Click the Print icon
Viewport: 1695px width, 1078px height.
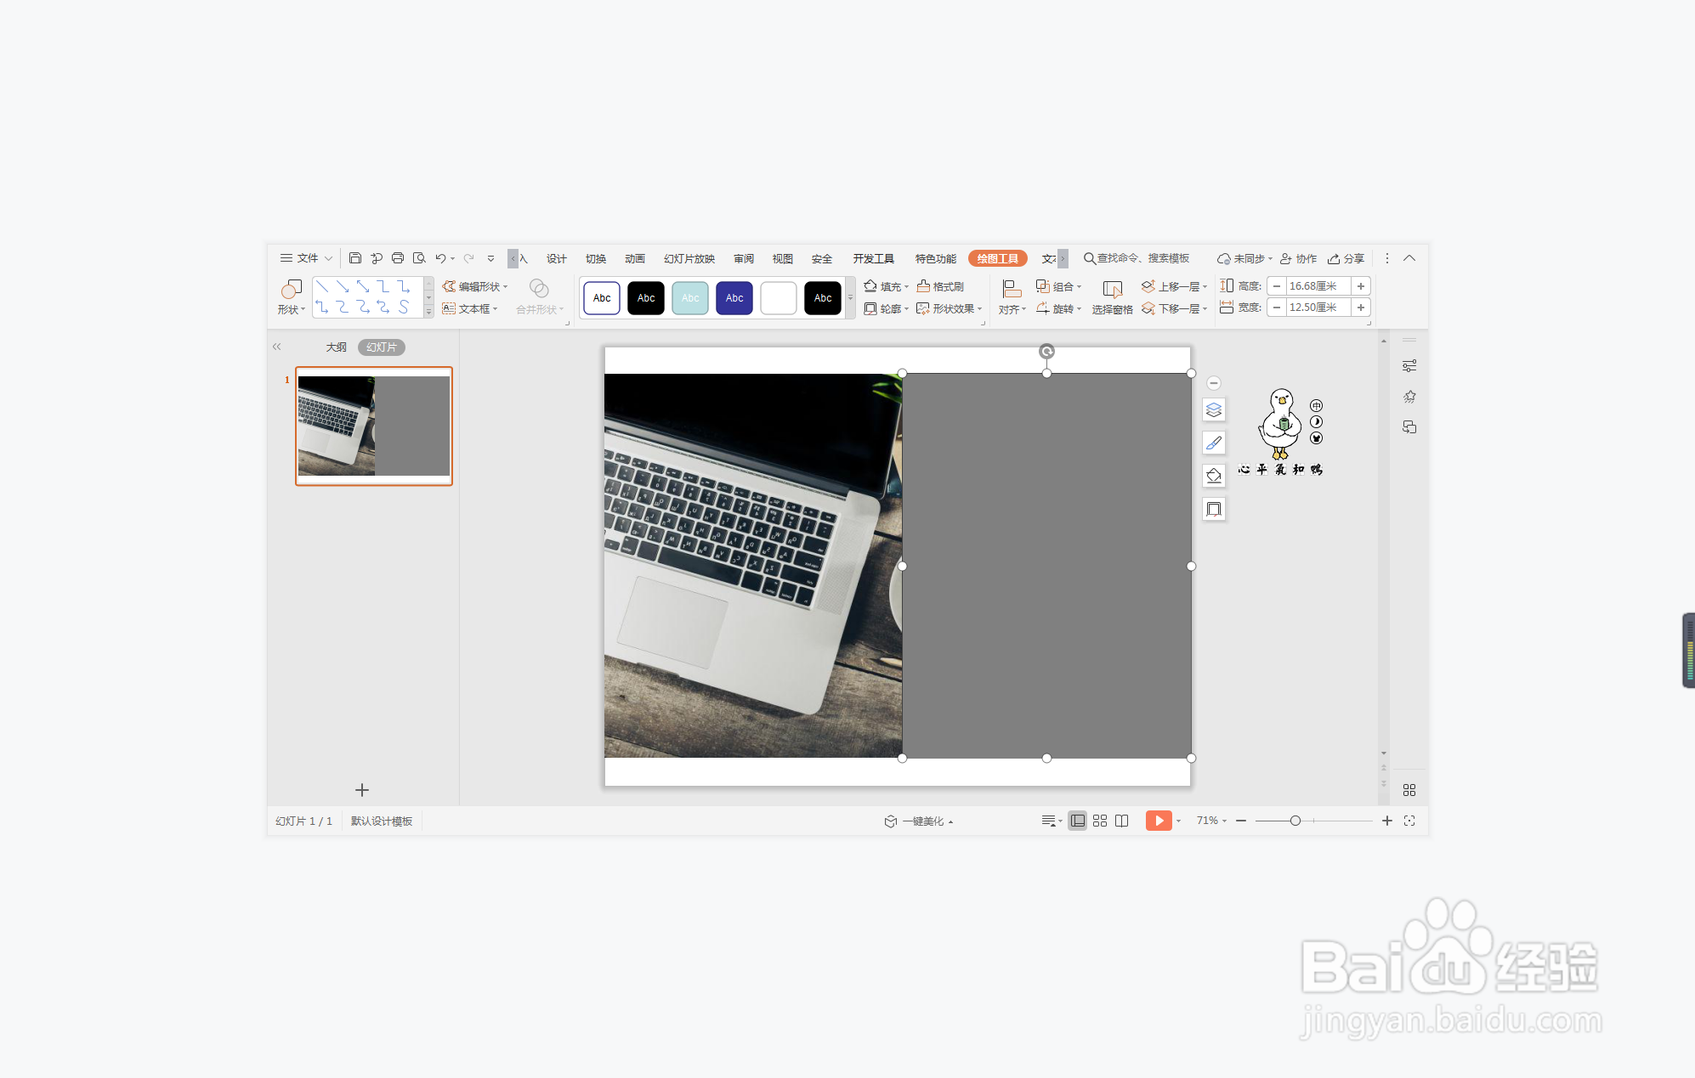pyautogui.click(x=397, y=258)
